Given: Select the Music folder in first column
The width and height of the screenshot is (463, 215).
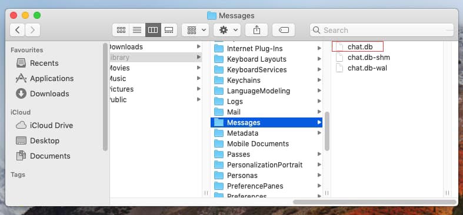Looking at the screenshot, I should (156, 79).
